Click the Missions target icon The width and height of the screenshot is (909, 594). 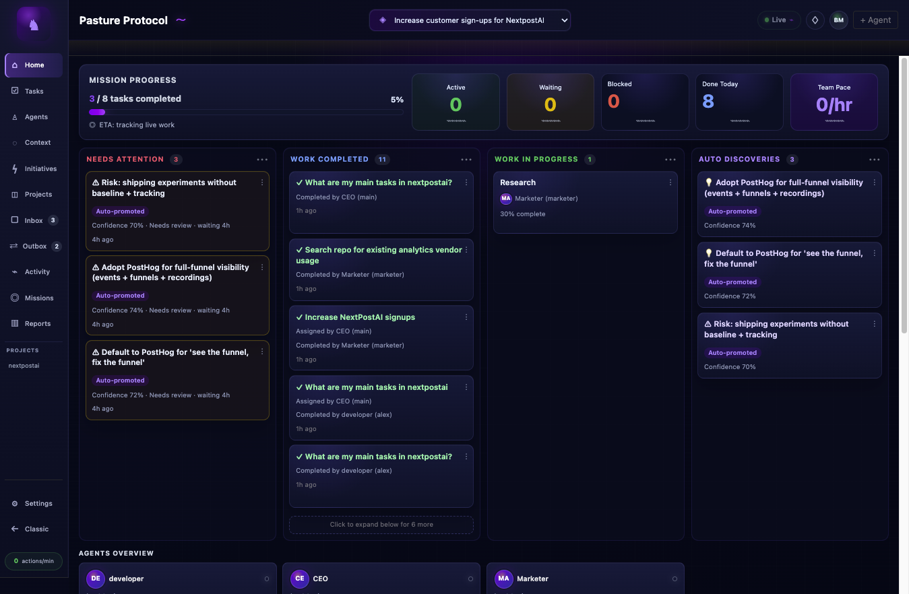pos(15,298)
